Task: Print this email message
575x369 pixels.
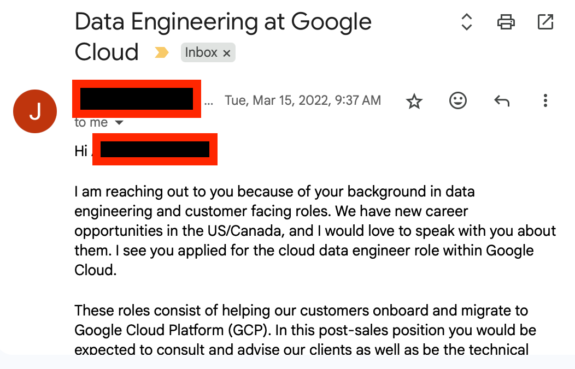Action: [x=506, y=22]
